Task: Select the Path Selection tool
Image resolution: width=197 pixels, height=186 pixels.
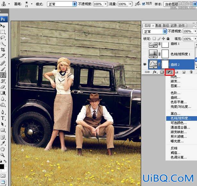Action: point(3,124)
